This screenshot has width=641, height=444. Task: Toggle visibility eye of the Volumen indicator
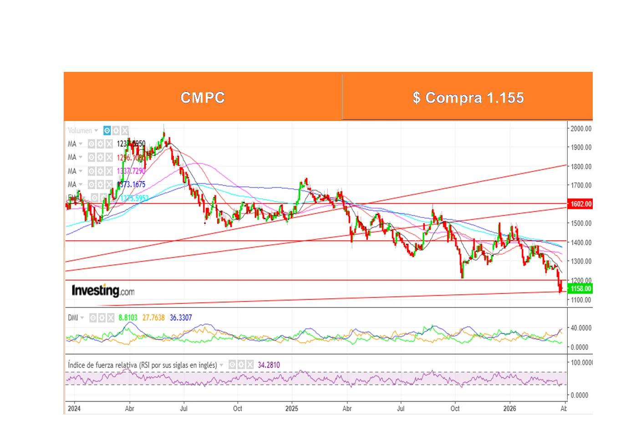coord(107,131)
